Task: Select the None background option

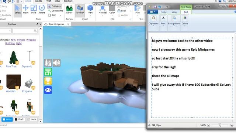Action: coord(32,119)
